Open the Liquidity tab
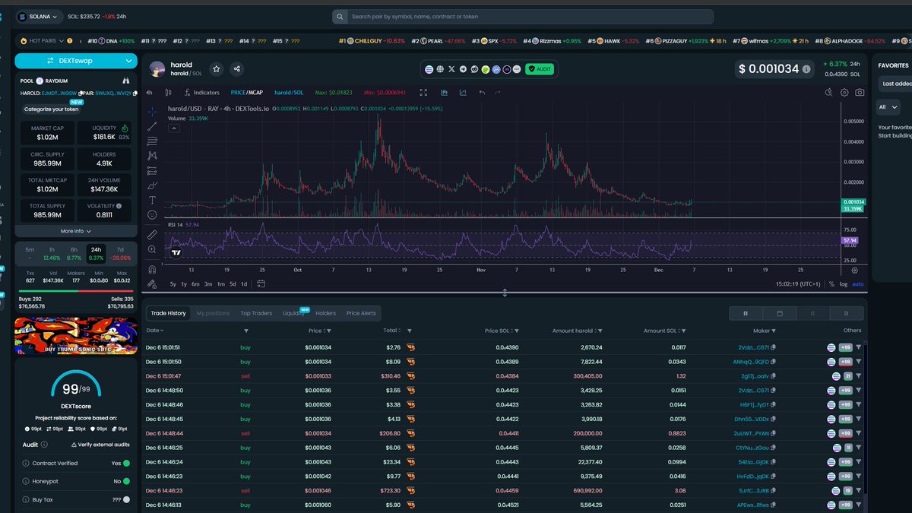Viewport: 912px width, 513px height. click(293, 313)
